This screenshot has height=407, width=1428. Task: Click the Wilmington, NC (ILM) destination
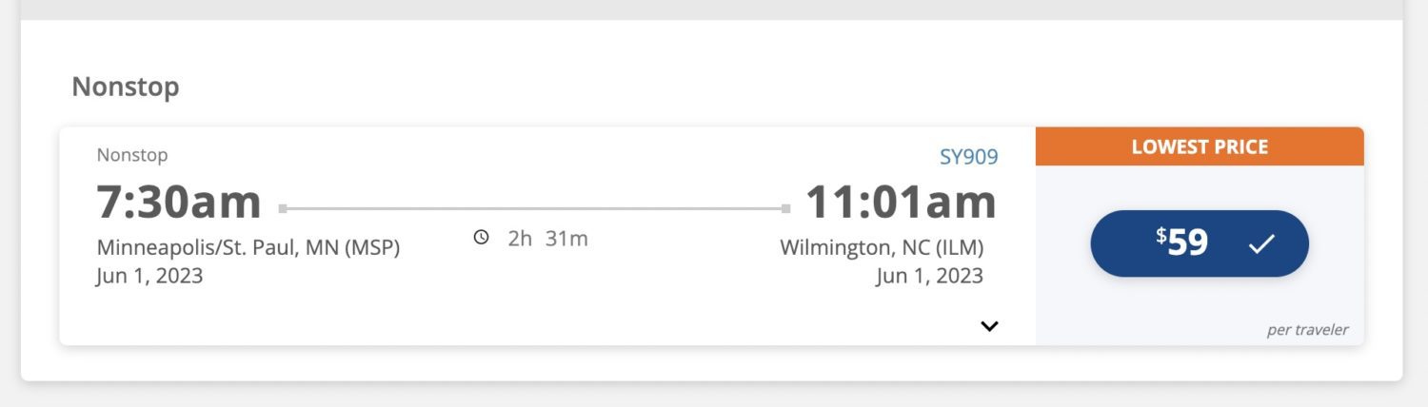click(x=882, y=248)
